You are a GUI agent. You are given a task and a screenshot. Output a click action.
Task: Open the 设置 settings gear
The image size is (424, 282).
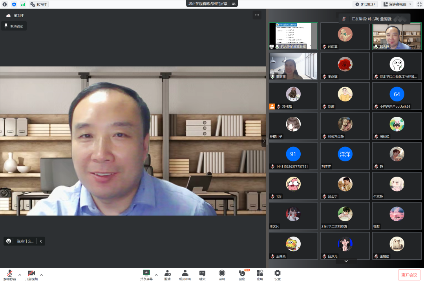[x=278, y=273]
